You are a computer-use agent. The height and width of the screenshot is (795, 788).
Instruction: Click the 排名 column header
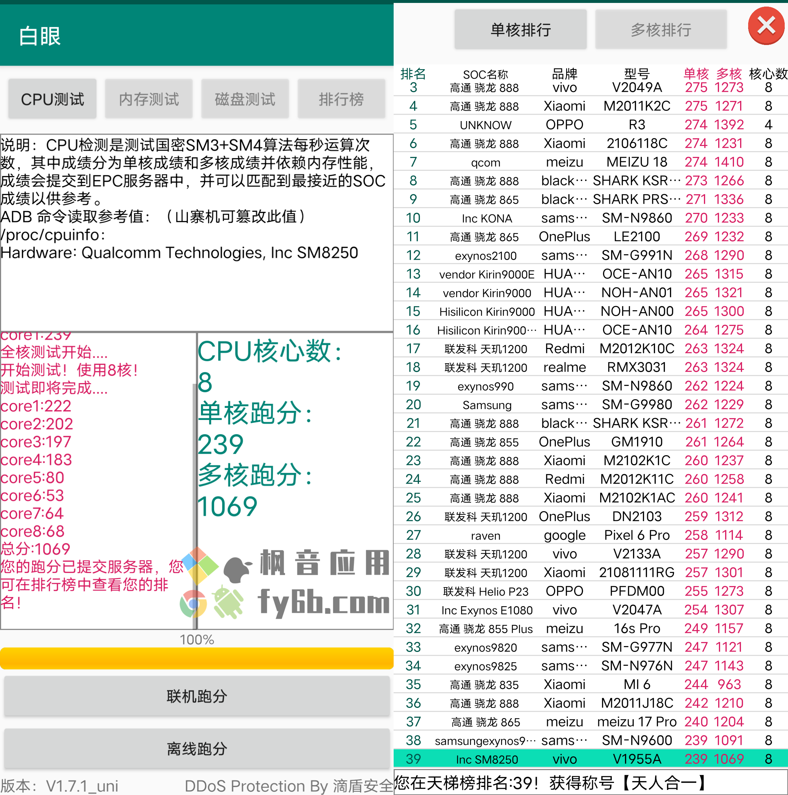point(413,74)
